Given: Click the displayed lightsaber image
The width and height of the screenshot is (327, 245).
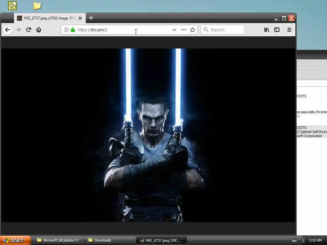Looking at the screenshot, I should tap(148, 135).
